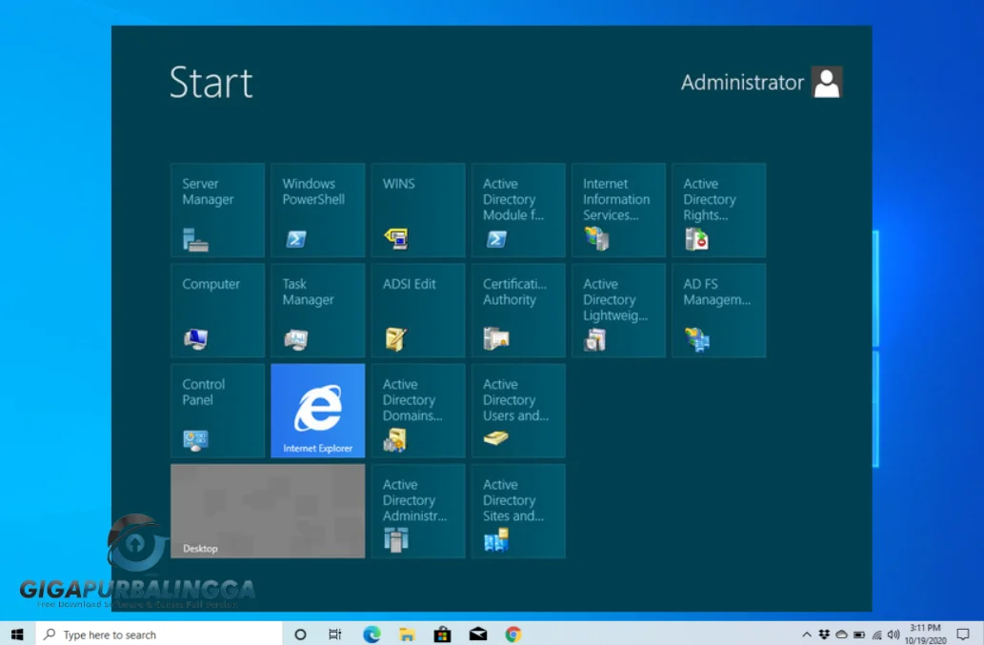Show hidden system tray icons

[x=807, y=635]
